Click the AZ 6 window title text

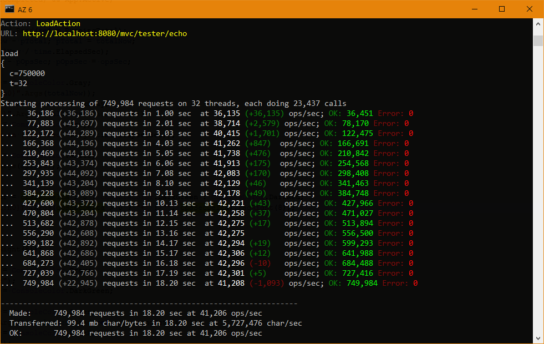coord(25,10)
